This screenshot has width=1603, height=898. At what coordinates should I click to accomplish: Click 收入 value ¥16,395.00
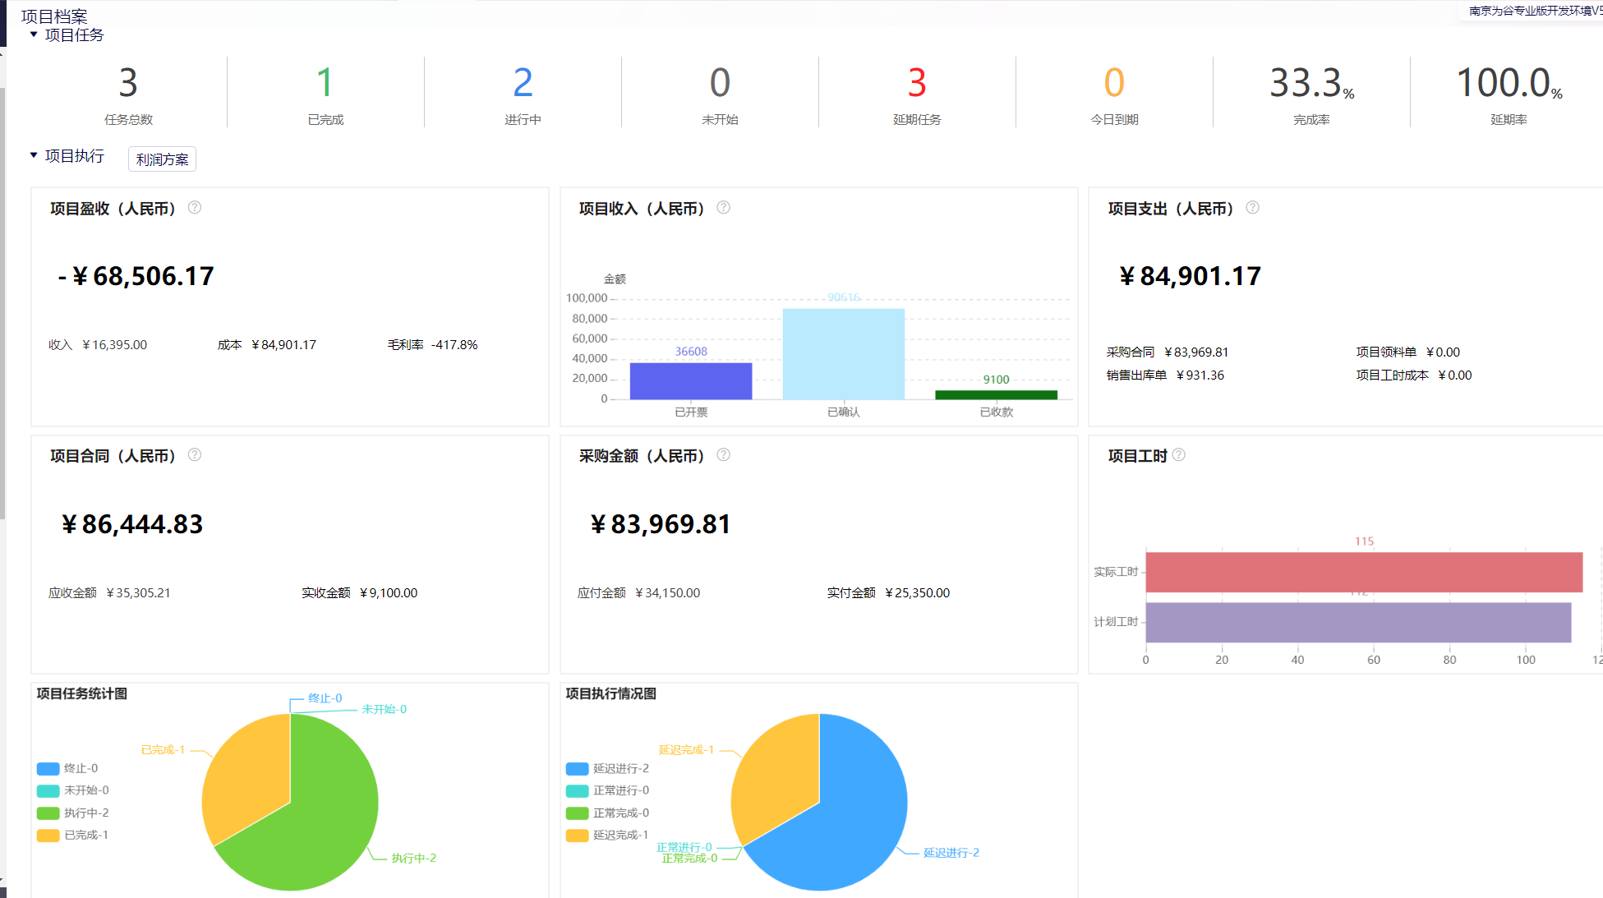(114, 345)
